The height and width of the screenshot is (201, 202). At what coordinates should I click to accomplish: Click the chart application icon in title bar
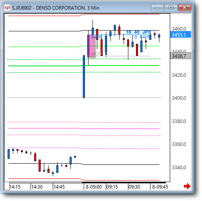(7, 8)
